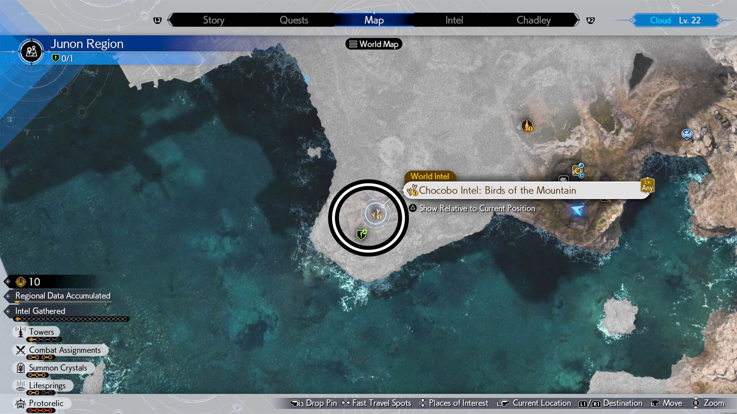
Task: Choose Show Relative to Current Position
Action: pyautogui.click(x=477, y=208)
